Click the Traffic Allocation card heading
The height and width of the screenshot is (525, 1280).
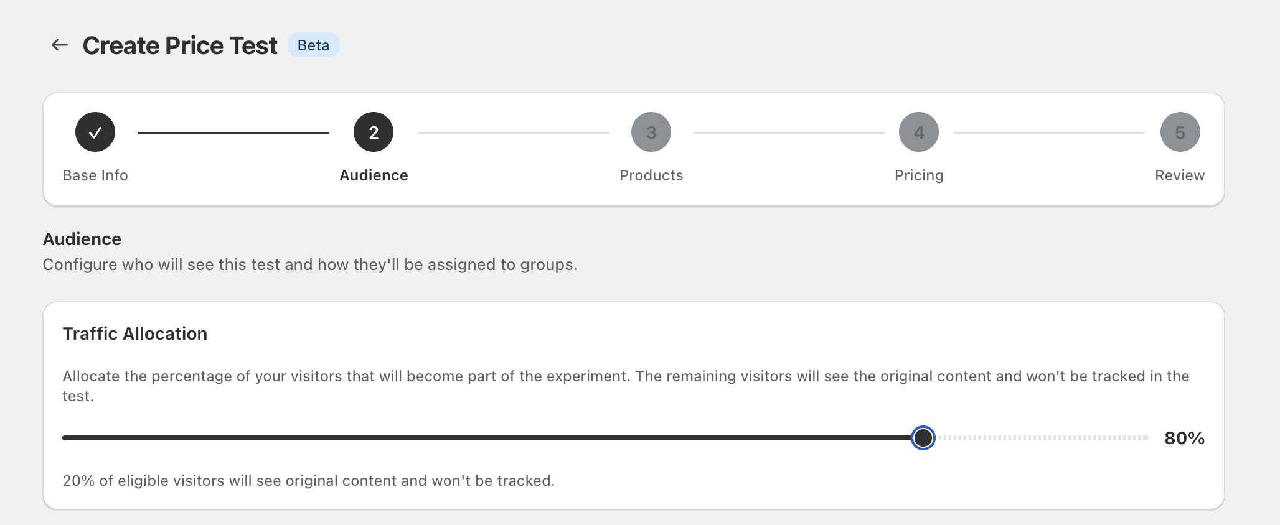coord(135,334)
